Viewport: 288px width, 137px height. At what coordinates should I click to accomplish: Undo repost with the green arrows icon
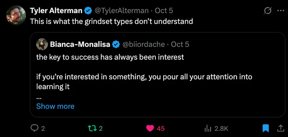(x=93, y=128)
